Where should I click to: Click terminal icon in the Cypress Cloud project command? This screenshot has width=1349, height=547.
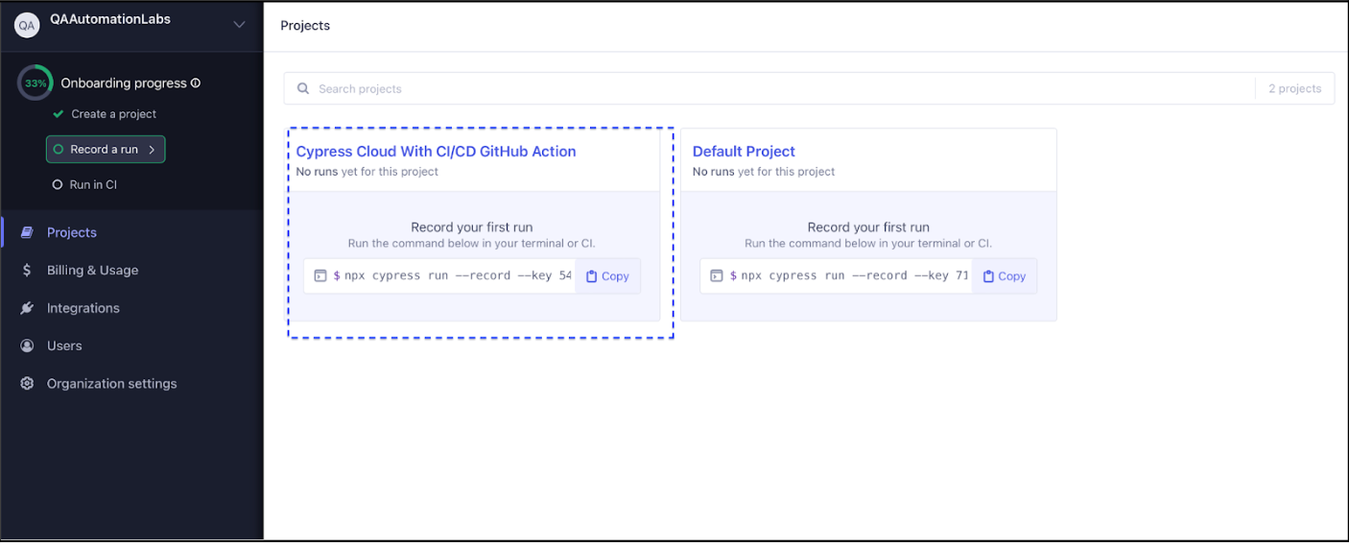[320, 276]
